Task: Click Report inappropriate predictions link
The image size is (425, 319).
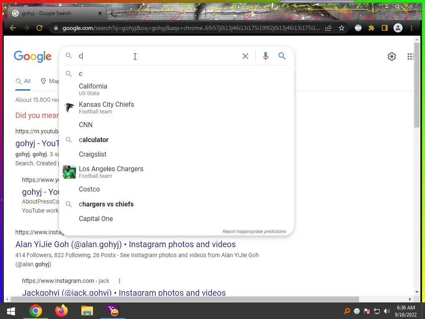Action: click(x=254, y=231)
